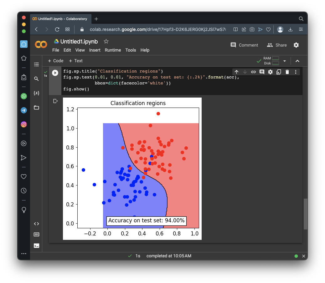Viewport: 325px width, 283px height.
Task: Take a snapshot with camera icon
Action: (x=252, y=29)
